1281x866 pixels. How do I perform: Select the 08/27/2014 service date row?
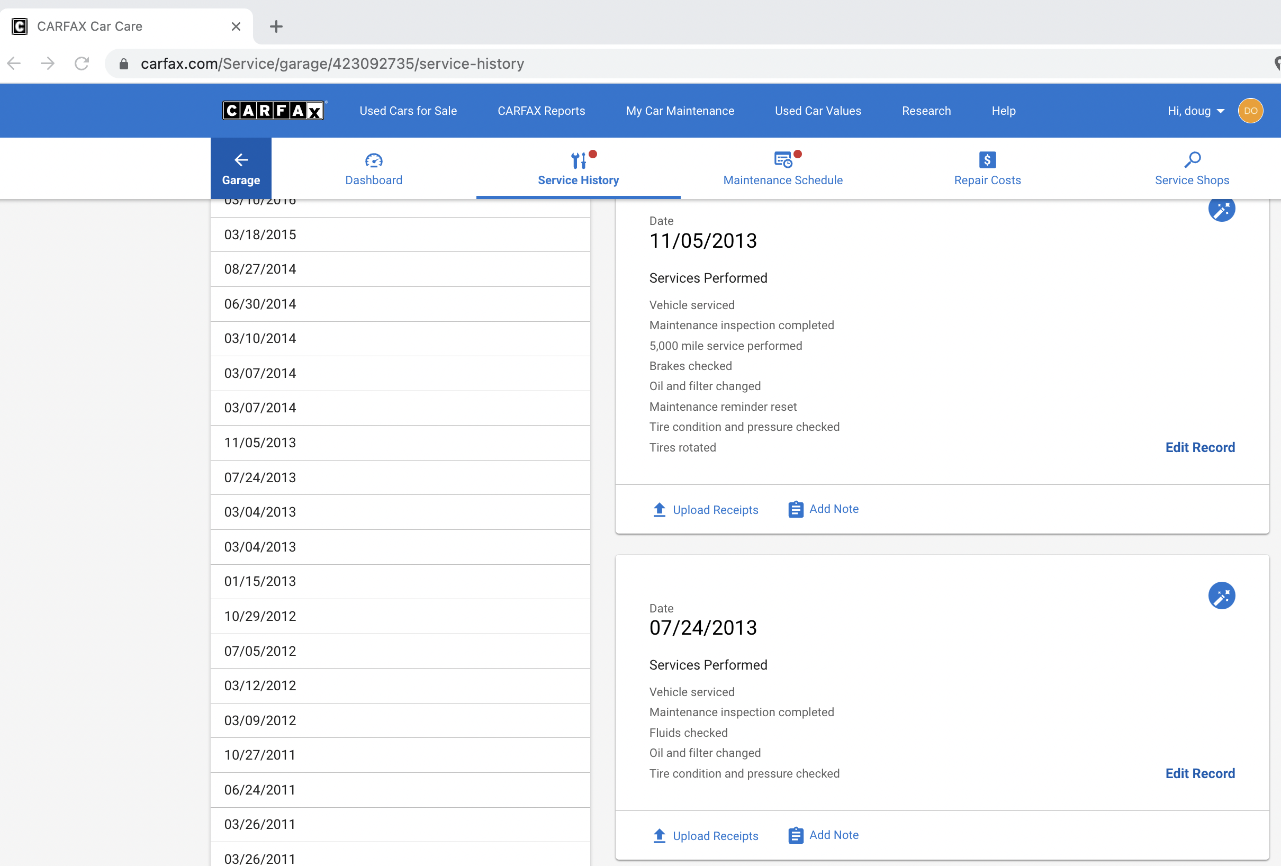click(400, 269)
